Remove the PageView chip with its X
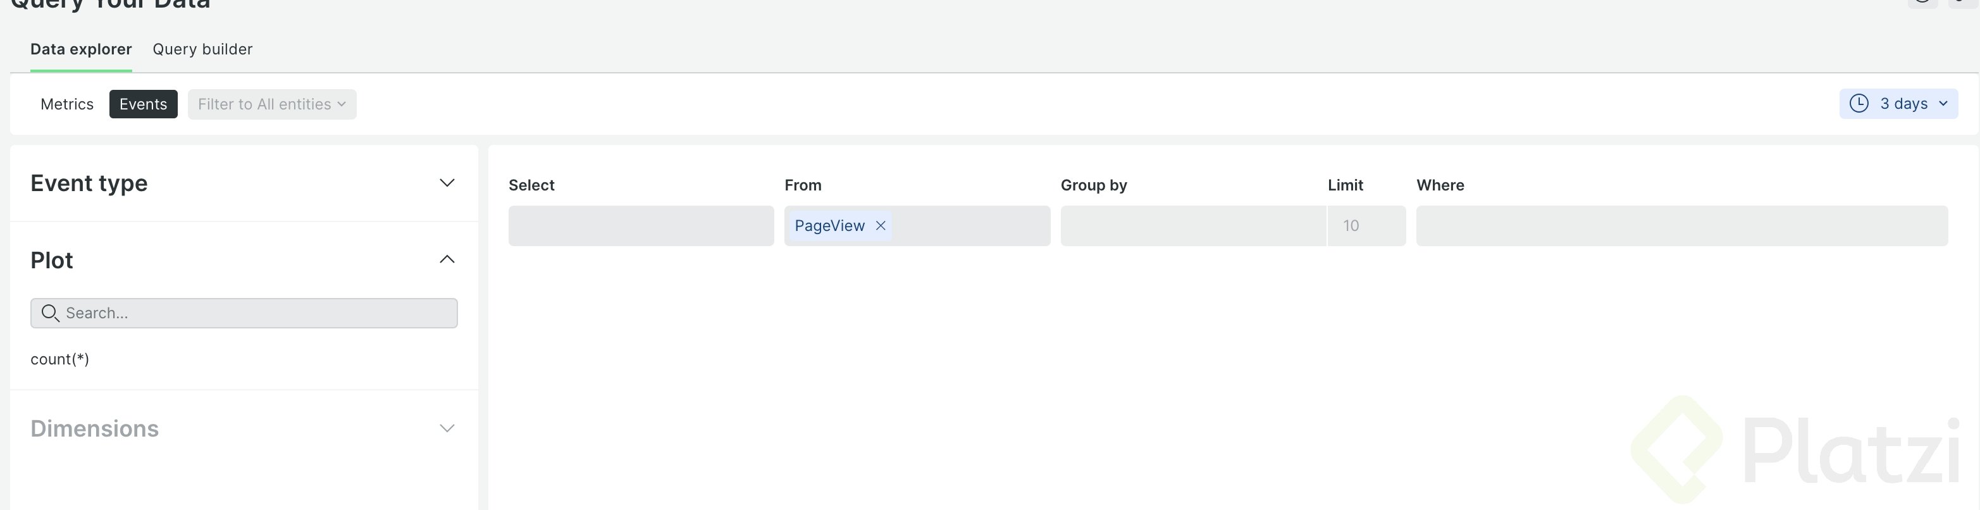The width and height of the screenshot is (1980, 510). click(x=881, y=225)
